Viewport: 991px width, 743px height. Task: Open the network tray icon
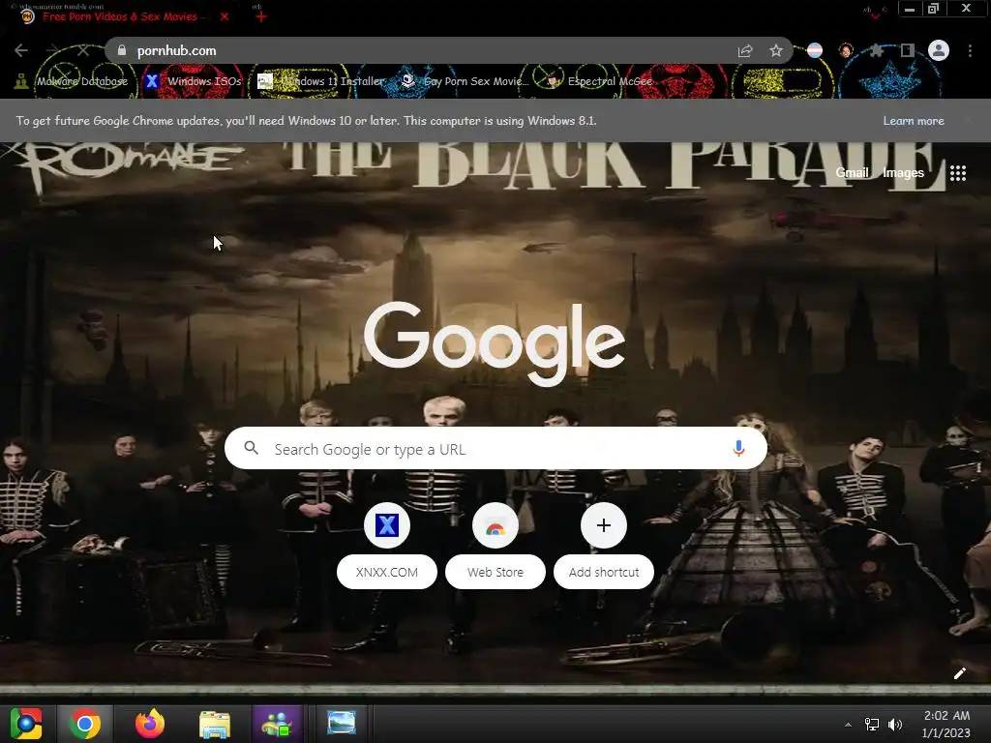872,725
